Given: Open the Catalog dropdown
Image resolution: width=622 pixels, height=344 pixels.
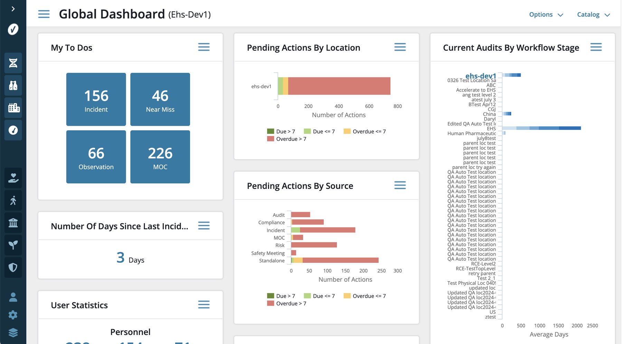Looking at the screenshot, I should click(x=594, y=15).
